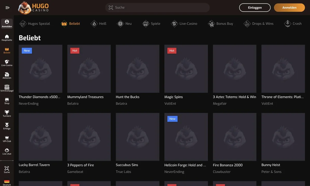The image size is (310, 186).
Task: Focus the Suche search field
Action: point(157,7)
